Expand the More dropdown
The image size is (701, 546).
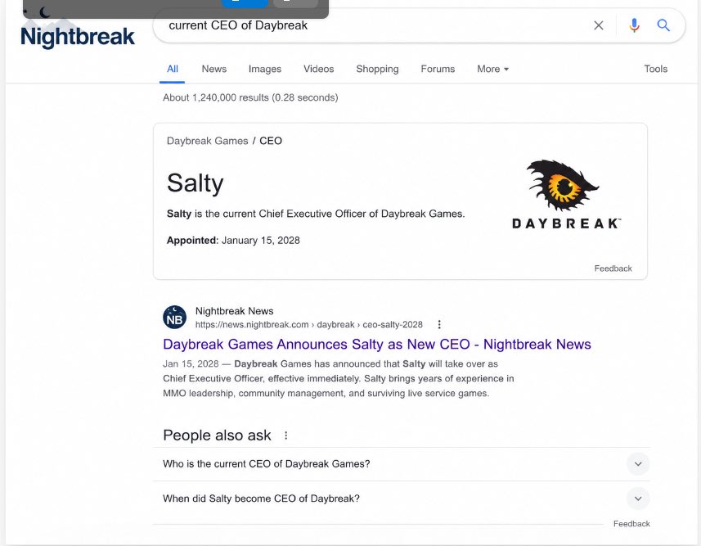[492, 69]
